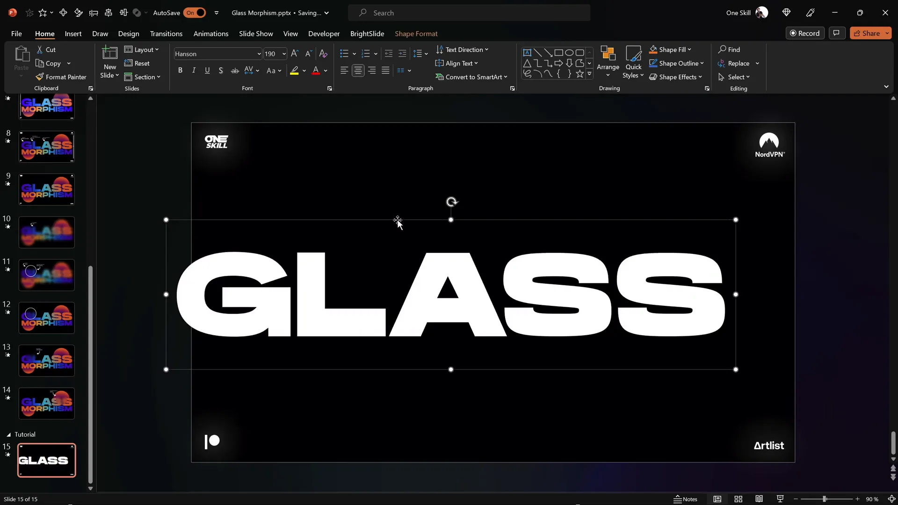Image resolution: width=898 pixels, height=505 pixels.
Task: Collapse the Tutorial section in slide panel
Action: [8, 434]
